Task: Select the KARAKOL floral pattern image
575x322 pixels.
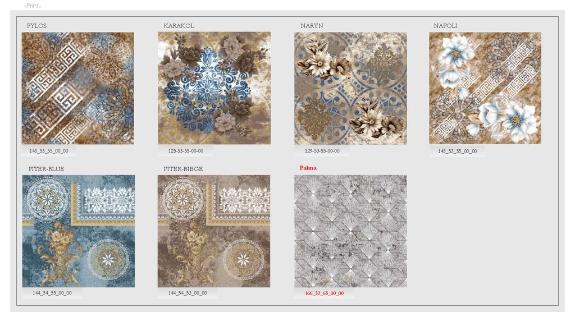Action: tap(214, 88)
